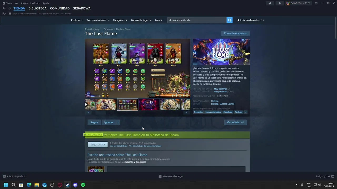Open the Amigos y chat panel
The width and height of the screenshot is (337, 189).
(x=325, y=176)
